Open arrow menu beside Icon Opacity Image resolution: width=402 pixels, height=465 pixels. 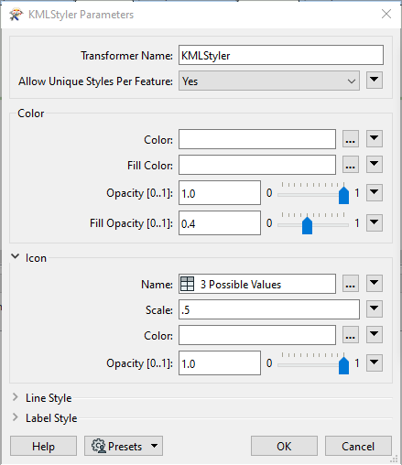(x=375, y=362)
